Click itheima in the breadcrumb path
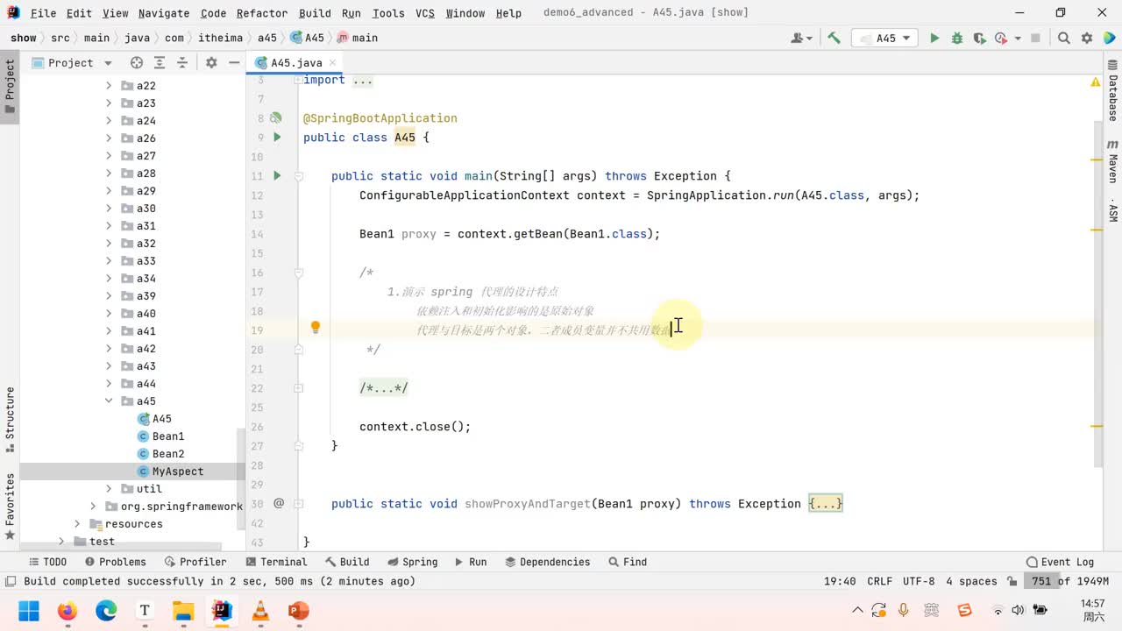Image resolution: width=1122 pixels, height=631 pixels. [223, 38]
